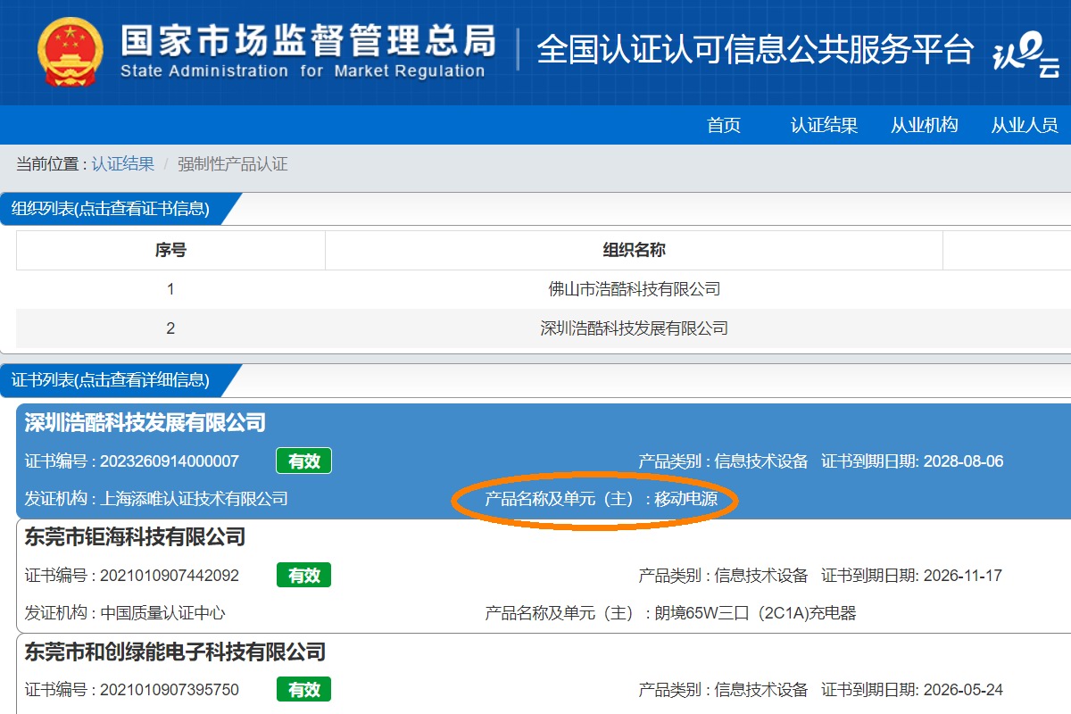The width and height of the screenshot is (1071, 714).
Task: Click the 组织名称 column header
Action: pos(634,251)
